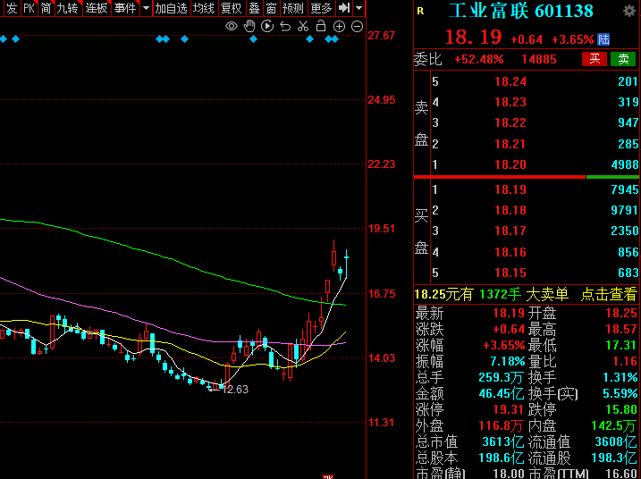Screen dimensions: 641x479
Task: Click the 工业富联 601138 stock title
Action: click(521, 11)
